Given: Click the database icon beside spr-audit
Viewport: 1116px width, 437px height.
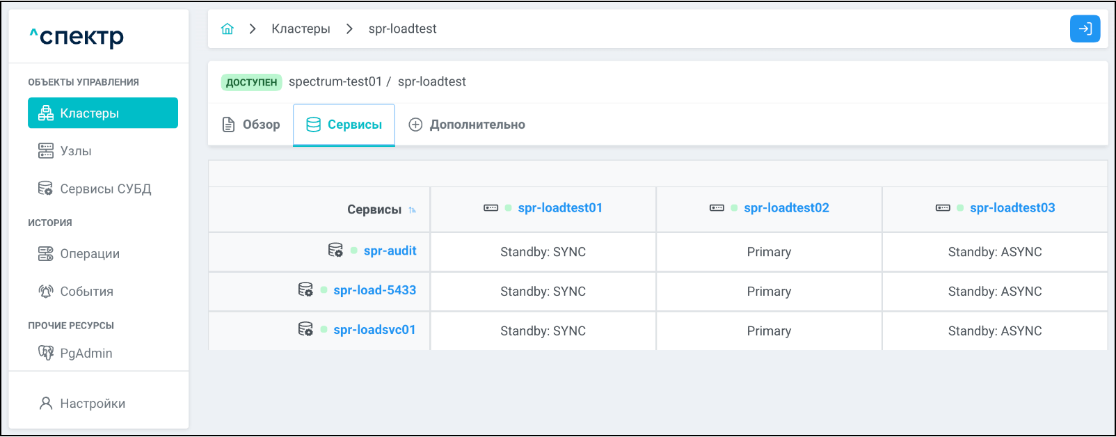Looking at the screenshot, I should point(335,250).
